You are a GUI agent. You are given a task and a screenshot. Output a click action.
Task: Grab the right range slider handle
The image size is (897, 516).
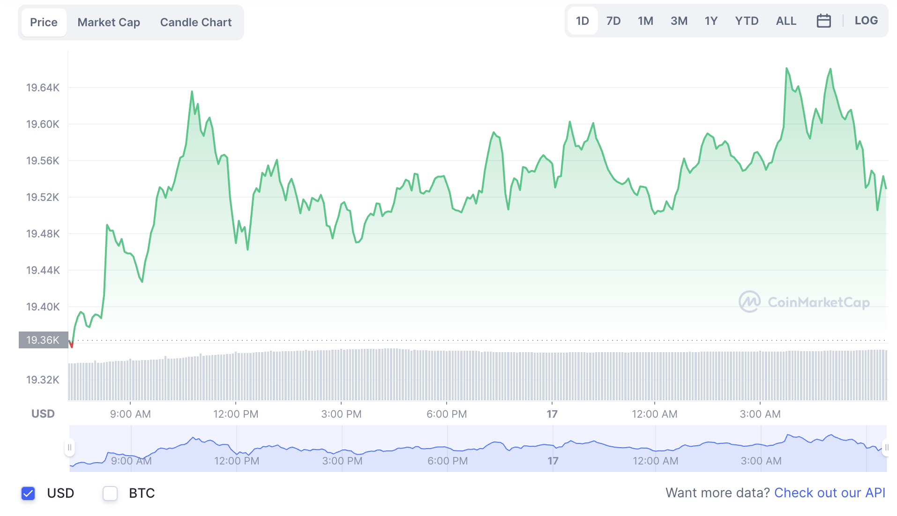pos(886,448)
